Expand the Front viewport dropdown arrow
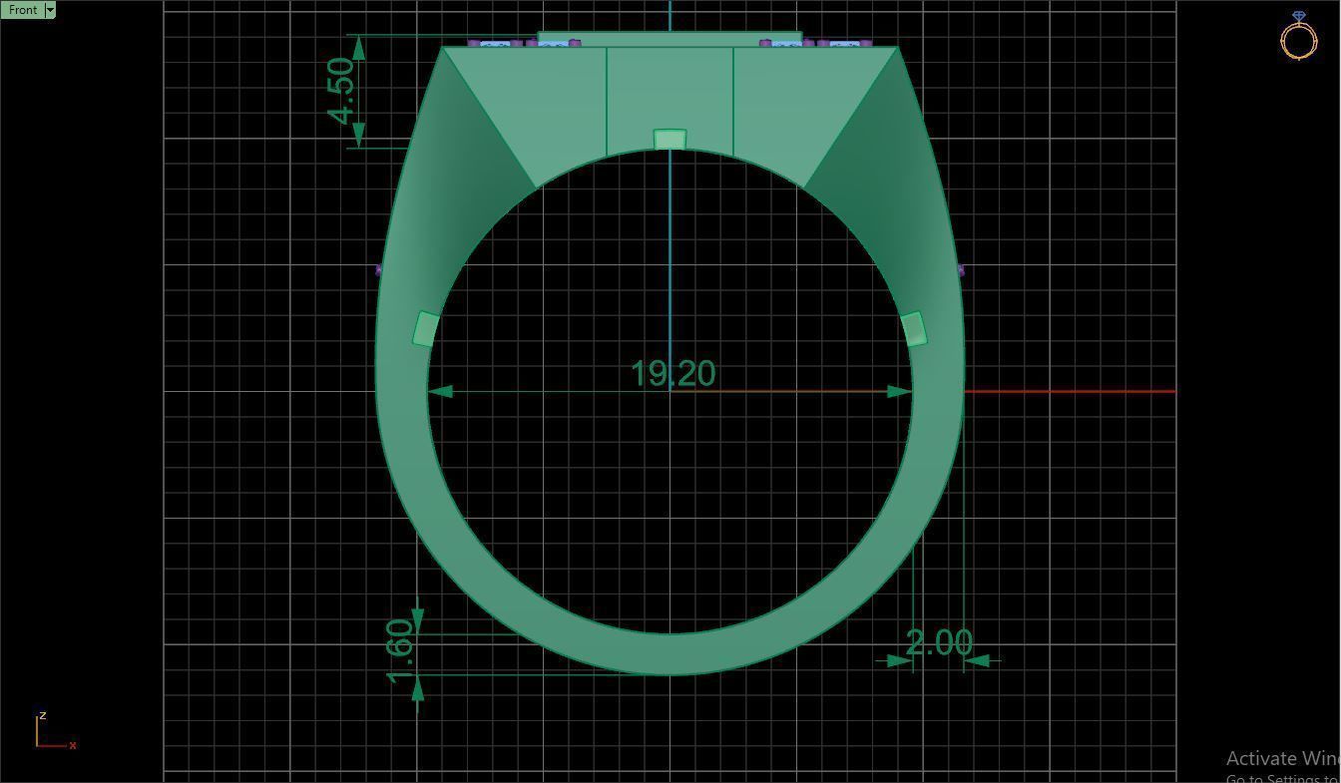 click(50, 9)
